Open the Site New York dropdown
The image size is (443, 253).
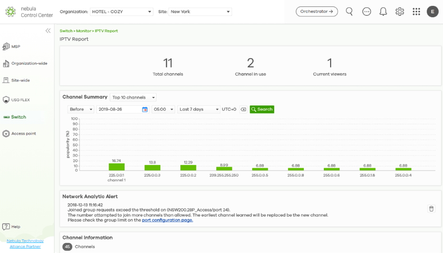200,12
